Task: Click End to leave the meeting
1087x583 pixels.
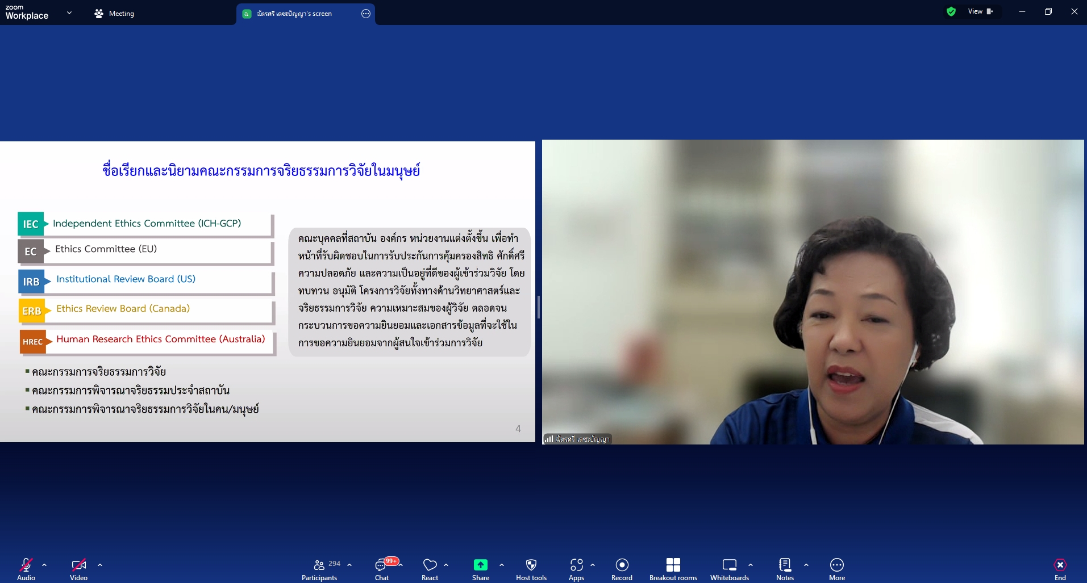Action: pyautogui.click(x=1060, y=569)
